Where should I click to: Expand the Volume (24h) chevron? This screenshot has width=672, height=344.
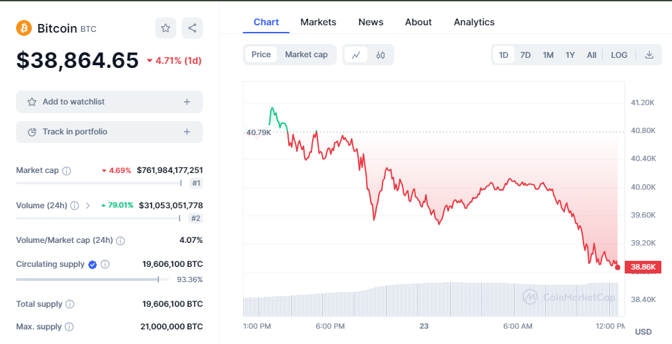88,206
